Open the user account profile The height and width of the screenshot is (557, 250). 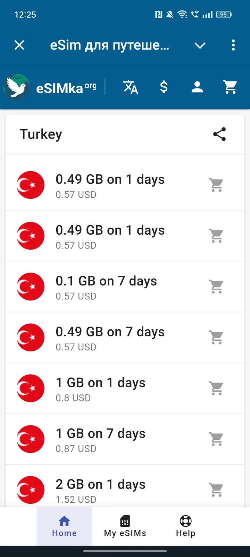click(197, 87)
